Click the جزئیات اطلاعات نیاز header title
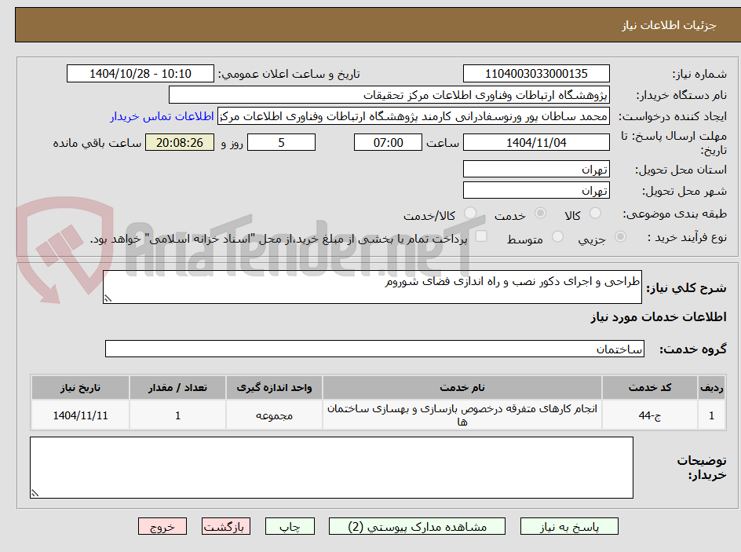Screen dimensions: 741x552 click(x=669, y=25)
